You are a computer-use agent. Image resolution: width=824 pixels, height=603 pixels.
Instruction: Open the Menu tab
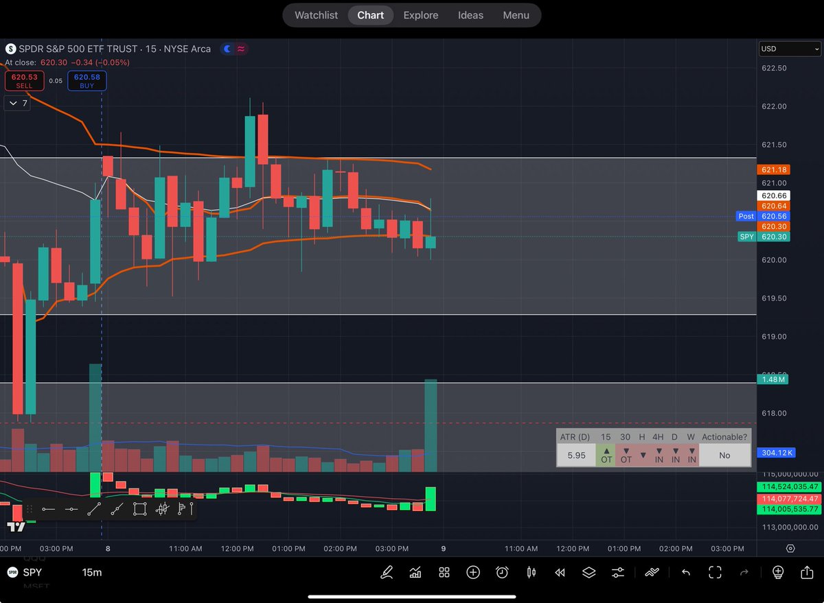[x=516, y=15]
